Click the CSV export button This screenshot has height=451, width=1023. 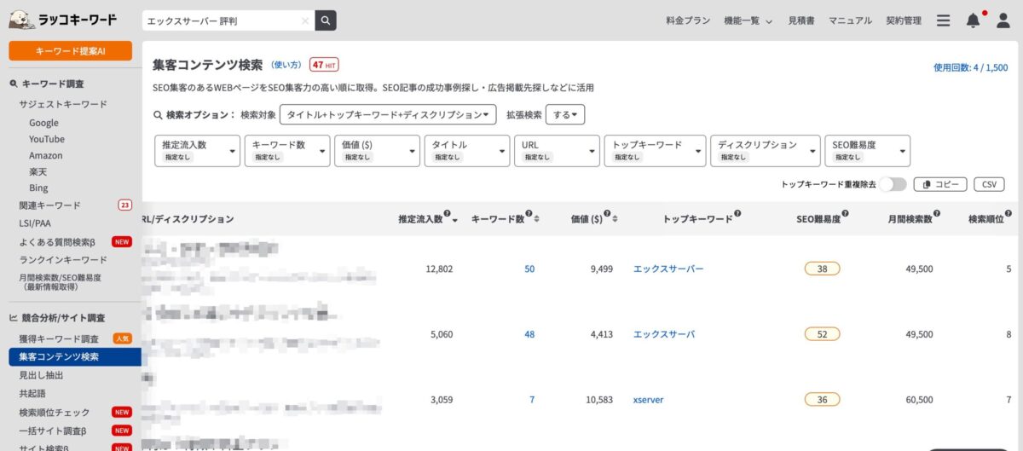click(988, 184)
